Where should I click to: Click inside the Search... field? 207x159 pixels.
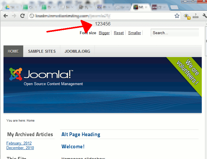point(175,33)
